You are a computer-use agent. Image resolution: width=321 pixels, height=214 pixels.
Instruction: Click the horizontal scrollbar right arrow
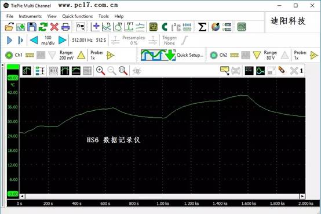click(x=302, y=197)
